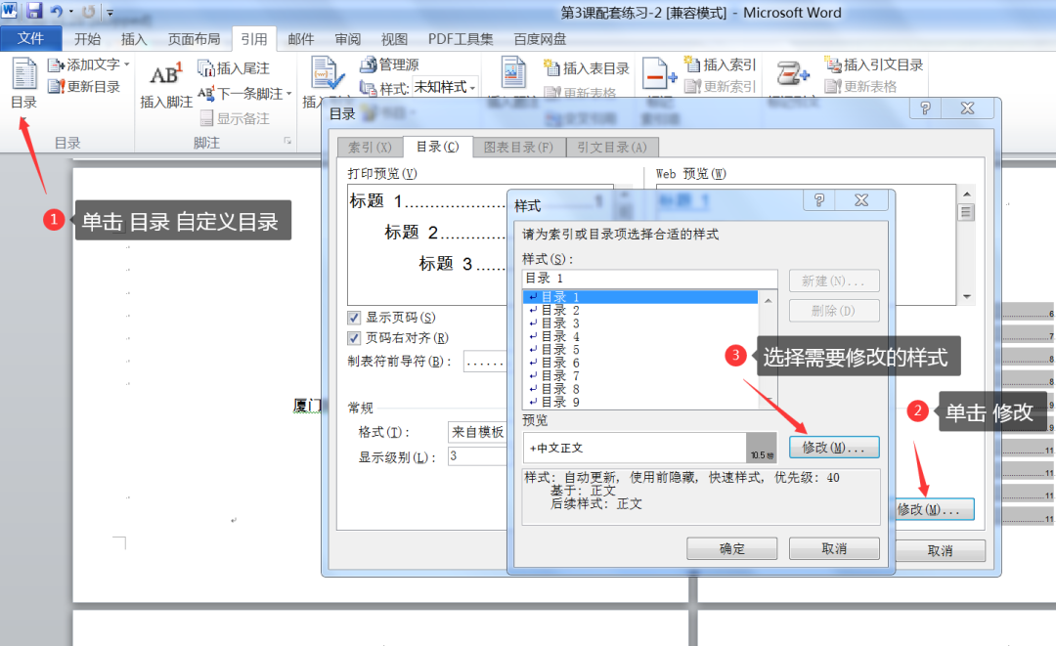Toggle the 显示页码 checkbox
Viewport: 1056px width, 646px height.
click(x=354, y=318)
